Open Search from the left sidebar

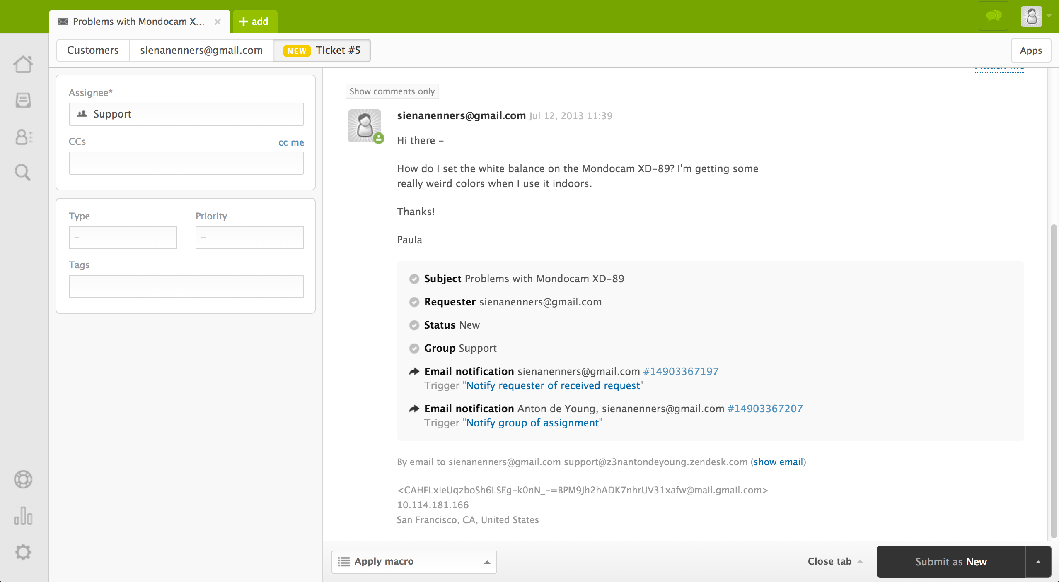coord(23,172)
